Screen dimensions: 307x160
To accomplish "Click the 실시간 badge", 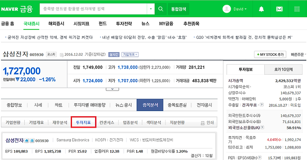I will pyautogui.click(x=114, y=54).
